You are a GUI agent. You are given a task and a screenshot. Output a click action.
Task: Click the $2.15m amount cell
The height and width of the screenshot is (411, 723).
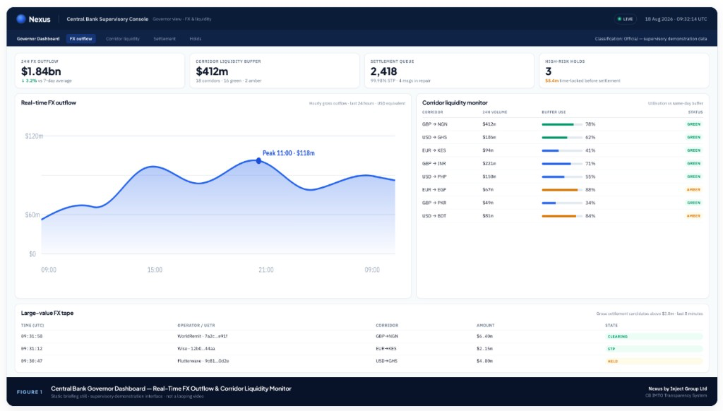coord(484,349)
